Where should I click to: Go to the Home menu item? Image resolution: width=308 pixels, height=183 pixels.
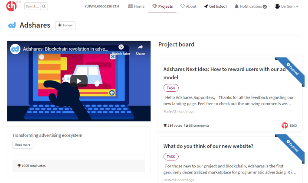point(136,6)
